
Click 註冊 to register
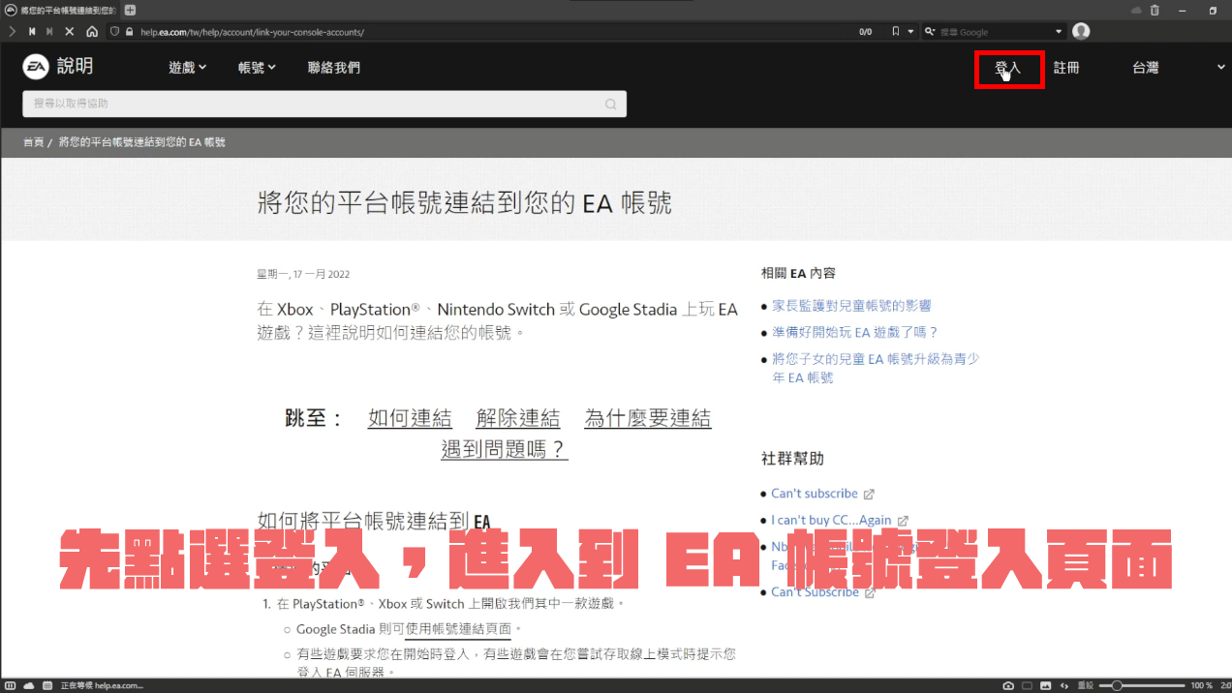coord(1066,68)
